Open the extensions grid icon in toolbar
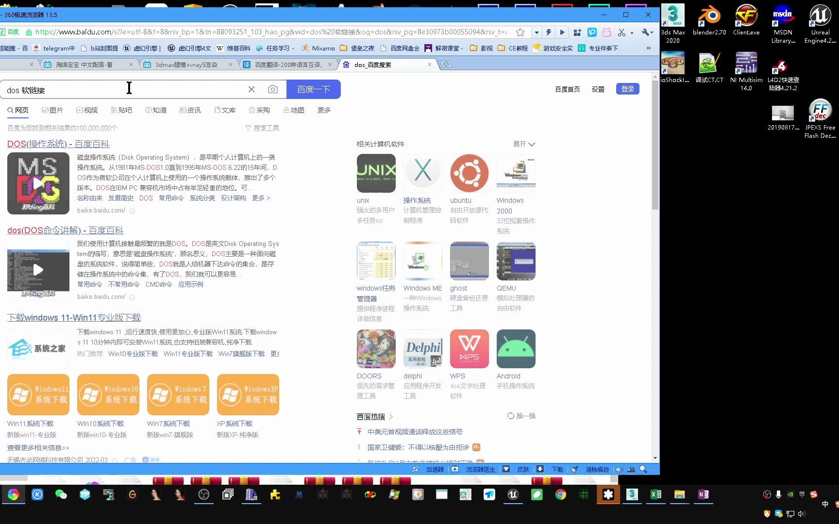 [577, 32]
